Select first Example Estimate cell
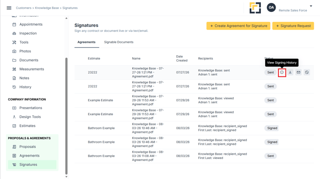This screenshot has width=320, height=179. point(100,100)
